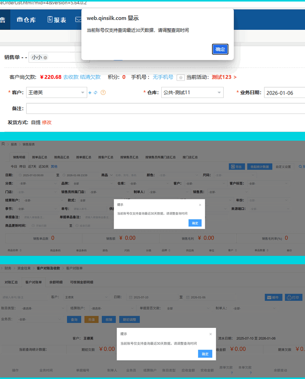The height and width of the screenshot is (379, 305).
Task: Click the refresh icon beside the customer field
Action: point(96,93)
